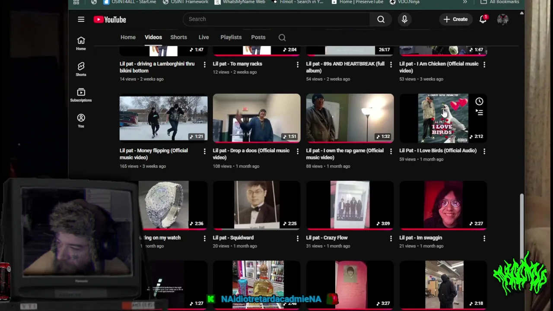553x311 pixels.
Task: Open Subscriptions in the sidebar
Action: (x=81, y=95)
